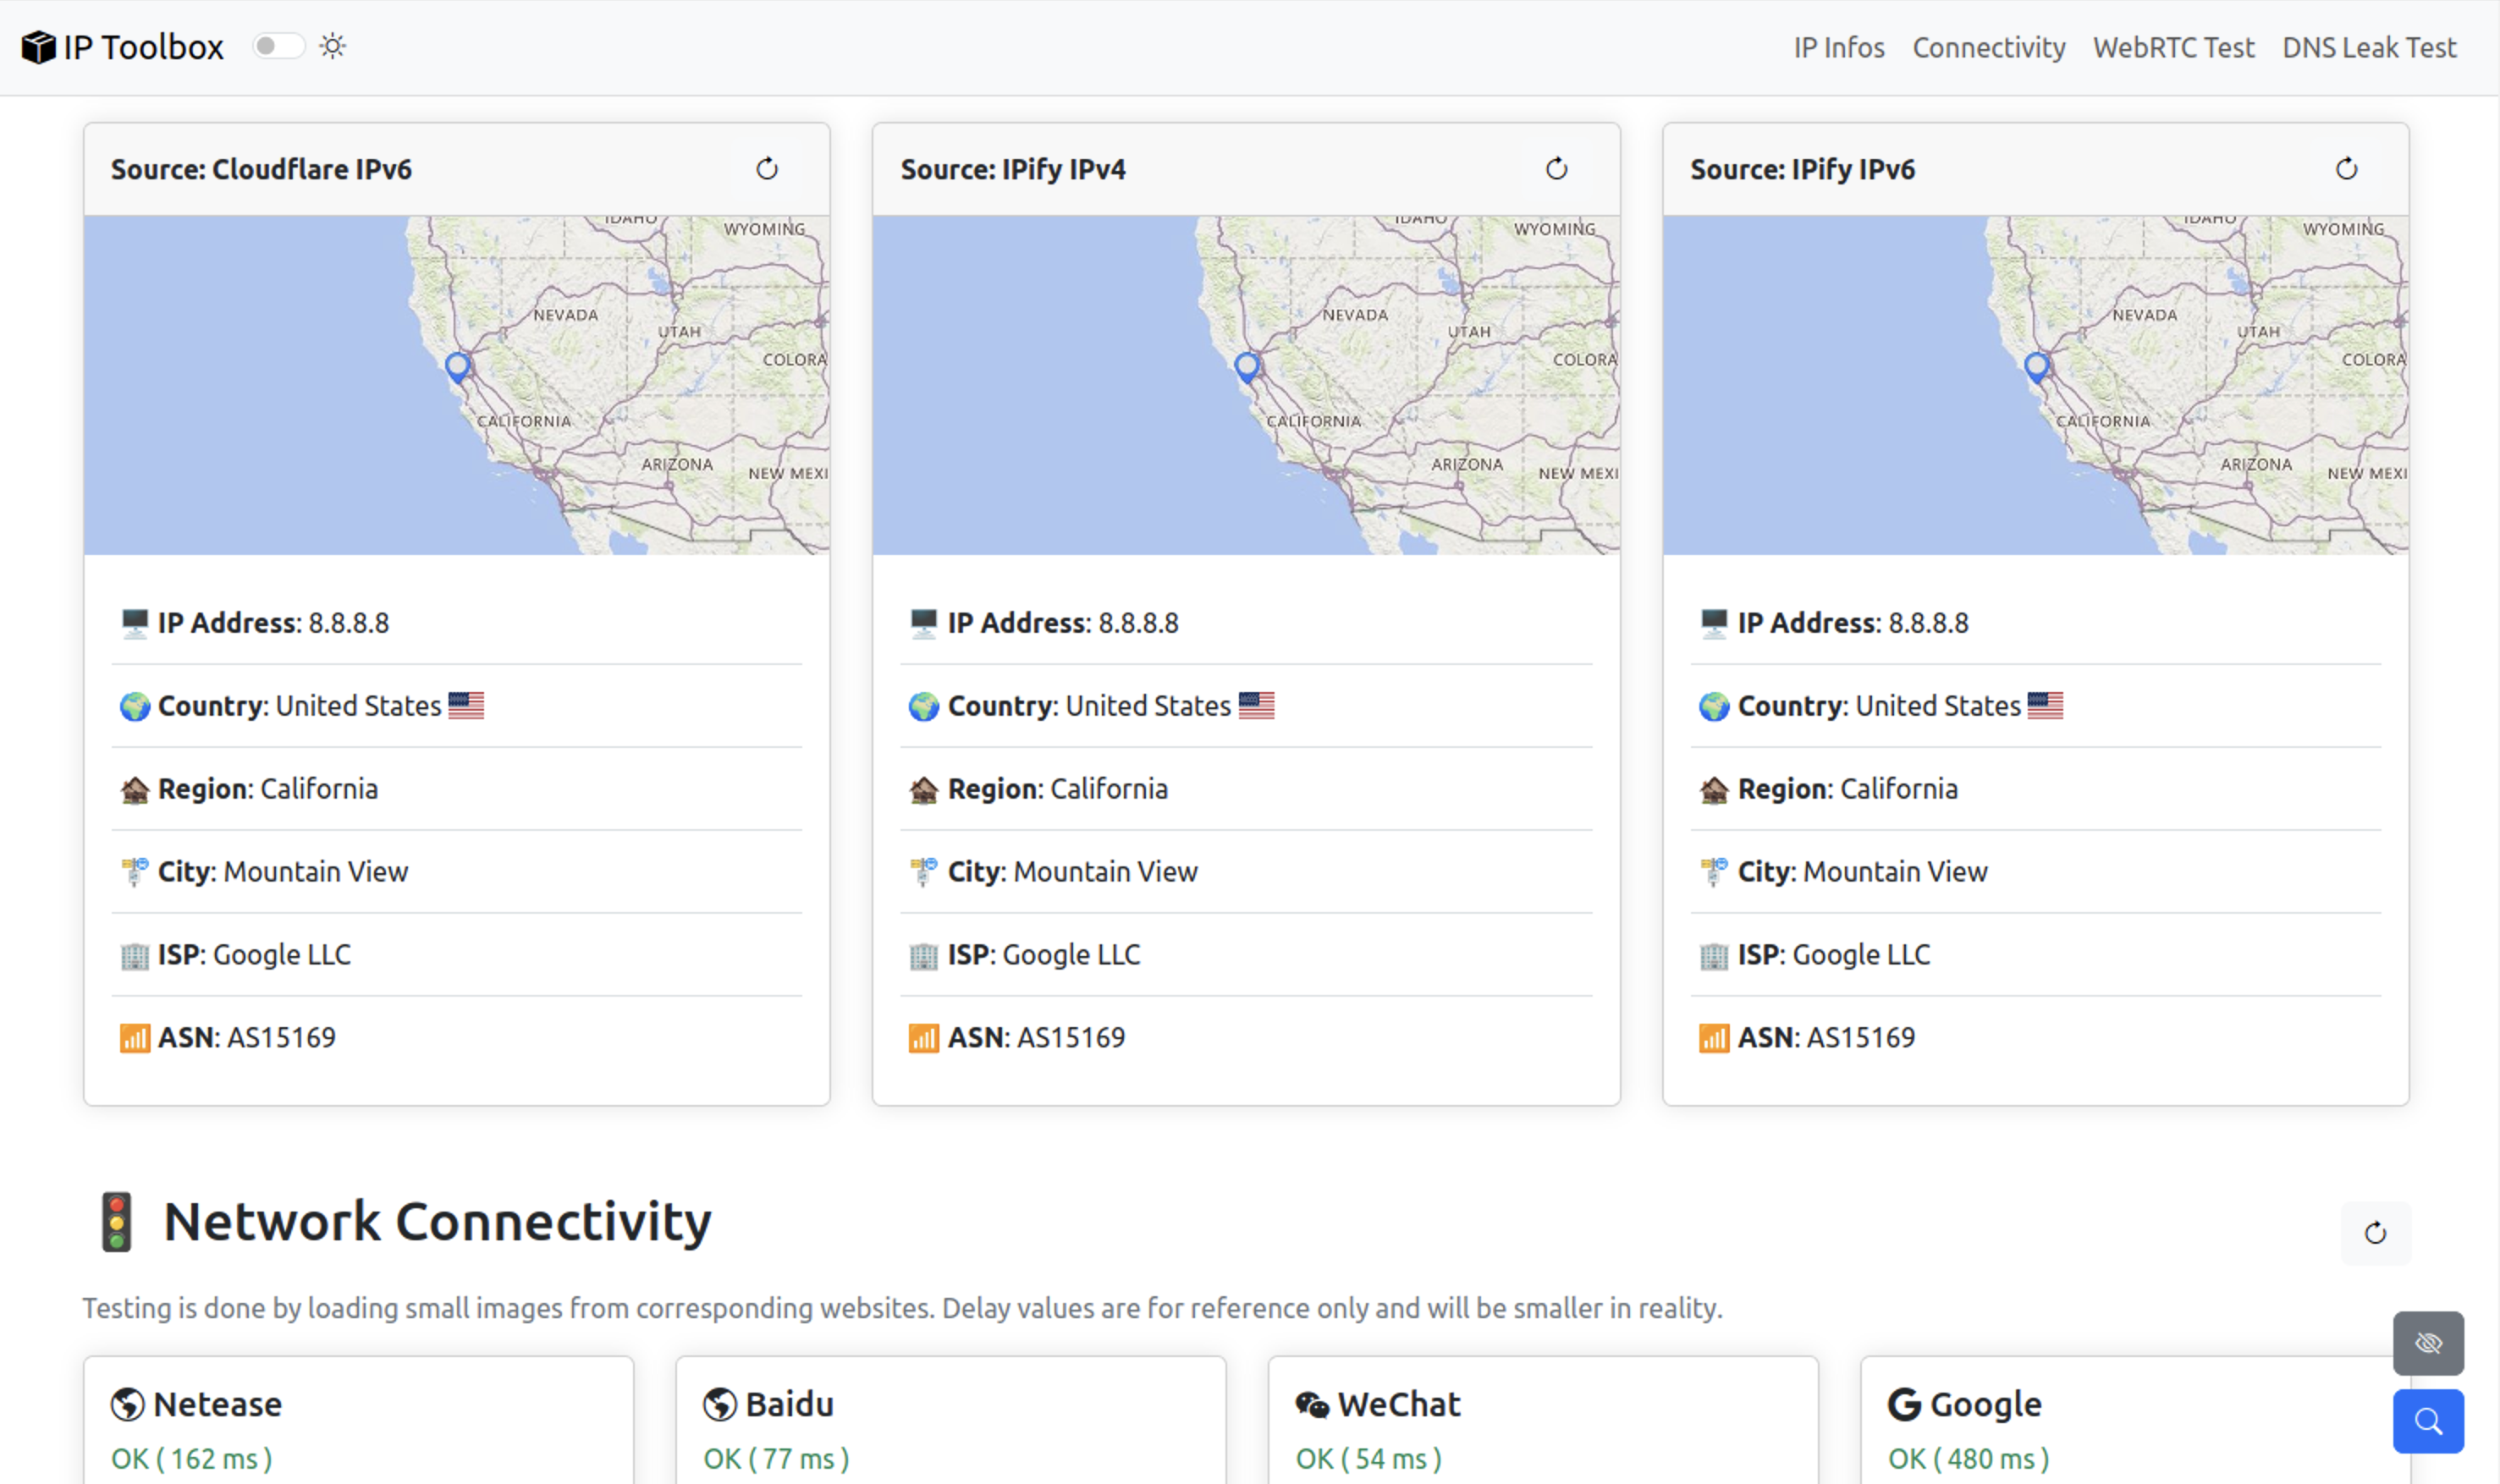Image resolution: width=2500 pixels, height=1484 pixels.
Task: Open the IP Infos nav link
Action: (x=1839, y=47)
